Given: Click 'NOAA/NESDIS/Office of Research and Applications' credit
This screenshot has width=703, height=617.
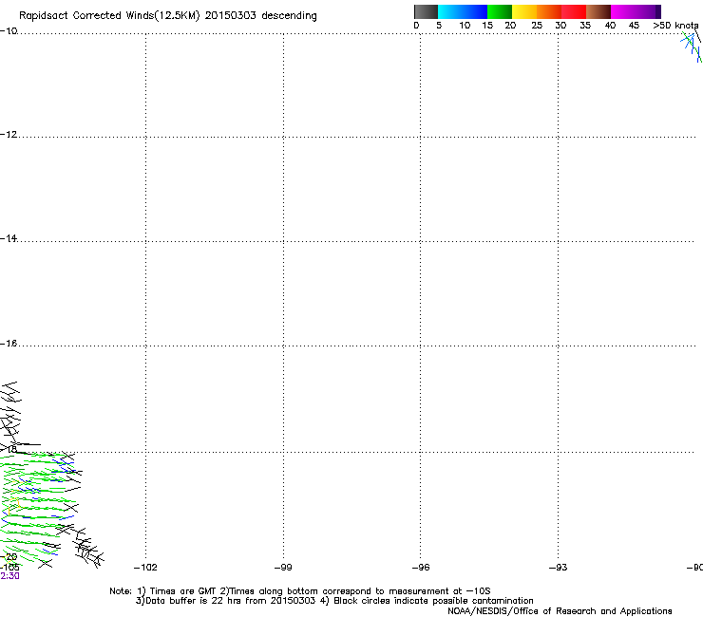Looking at the screenshot, I should pyautogui.click(x=560, y=611).
